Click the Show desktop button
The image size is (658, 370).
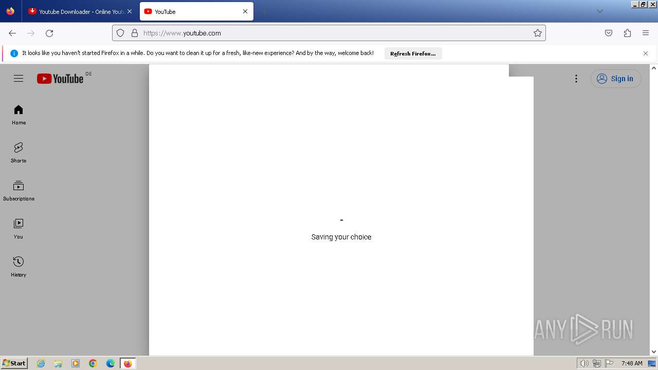pos(652,363)
